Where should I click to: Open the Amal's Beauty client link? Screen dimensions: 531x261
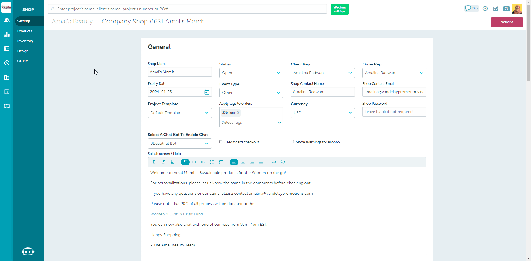point(72,22)
